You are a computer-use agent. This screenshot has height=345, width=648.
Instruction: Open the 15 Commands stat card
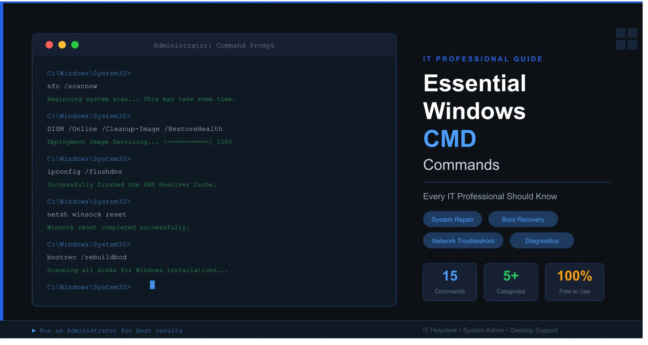pyautogui.click(x=450, y=282)
